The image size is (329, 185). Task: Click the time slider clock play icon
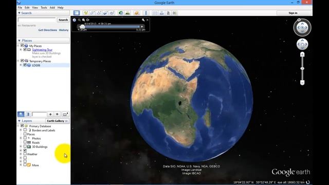pos(75,20)
